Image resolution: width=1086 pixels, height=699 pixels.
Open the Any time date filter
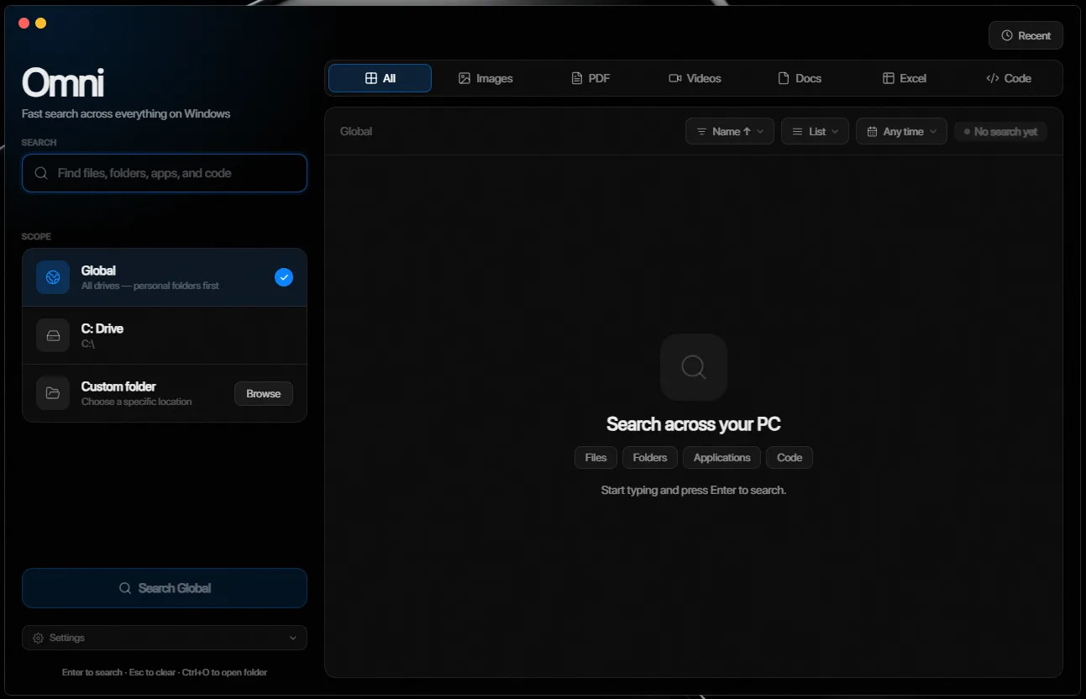pyautogui.click(x=902, y=131)
